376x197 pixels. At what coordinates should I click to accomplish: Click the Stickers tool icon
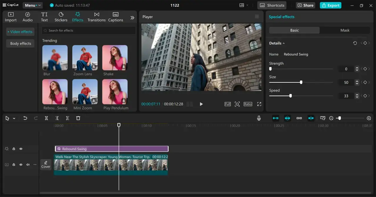click(x=61, y=17)
